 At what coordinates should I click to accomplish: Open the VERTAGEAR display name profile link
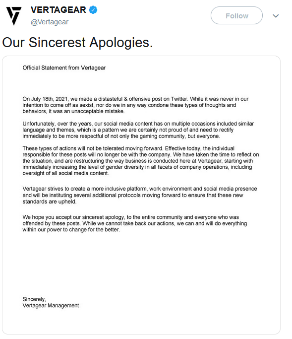coord(58,10)
